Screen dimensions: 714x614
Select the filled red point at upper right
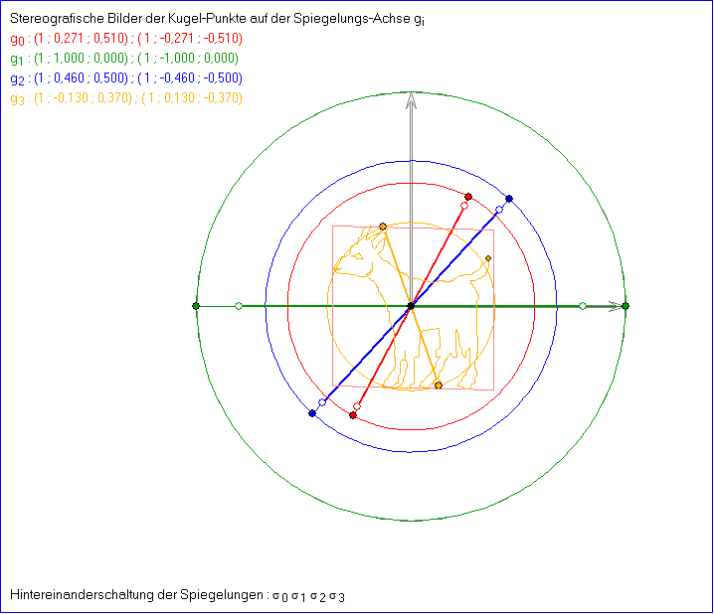click(x=468, y=197)
